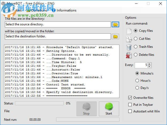Click the Delete files red X icon

(x=129, y=55)
